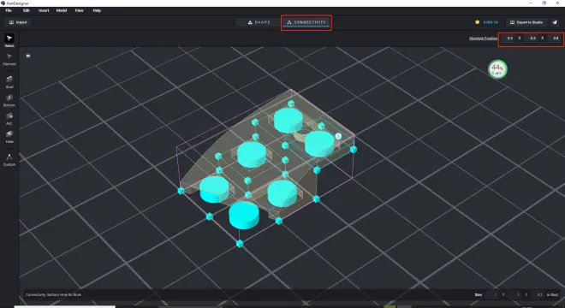The height and width of the screenshot is (308, 565).
Task: Open the Model menu
Action: (x=62, y=10)
